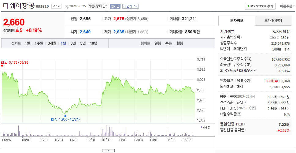296x153 pixels.
Task: Open the help icon next to 외국인소진율(B/A)
Action: point(254,71)
